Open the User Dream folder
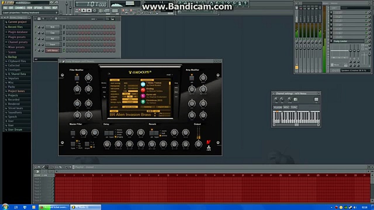The width and height of the screenshot is (374, 210). click(15, 129)
